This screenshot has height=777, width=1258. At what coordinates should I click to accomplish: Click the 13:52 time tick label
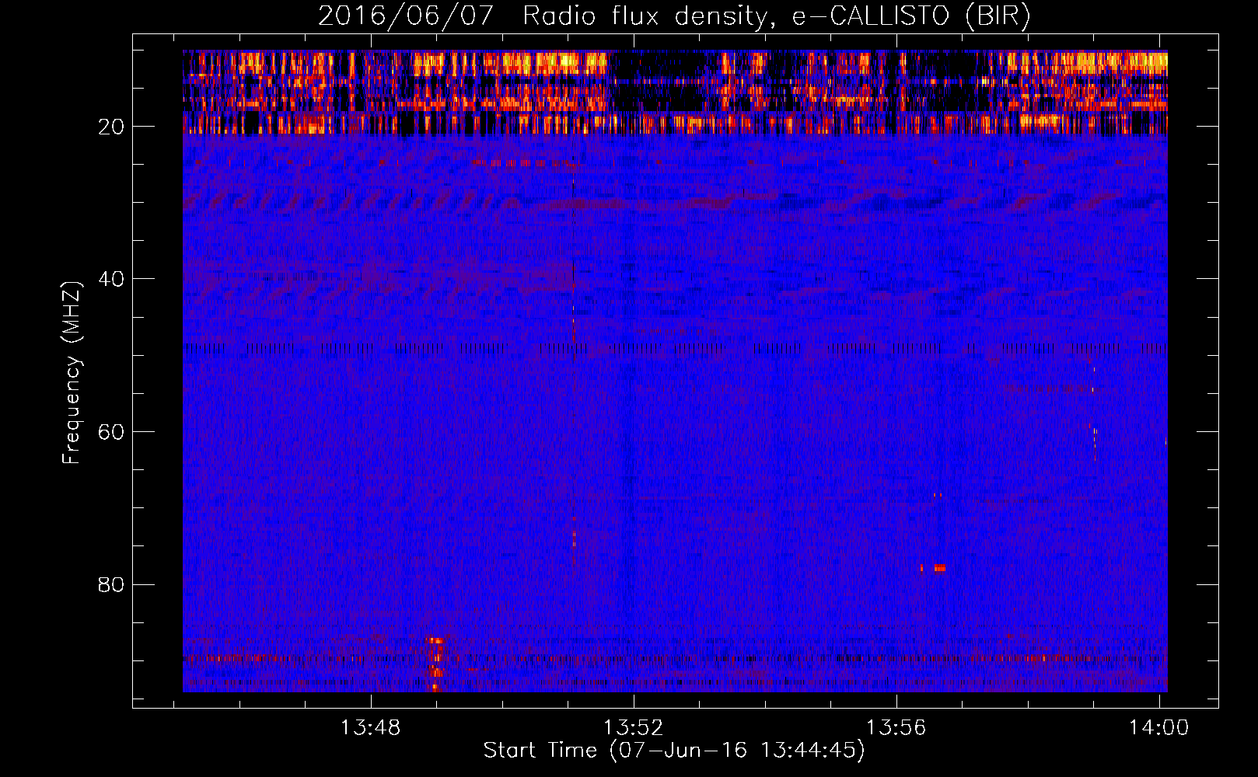tap(634, 728)
